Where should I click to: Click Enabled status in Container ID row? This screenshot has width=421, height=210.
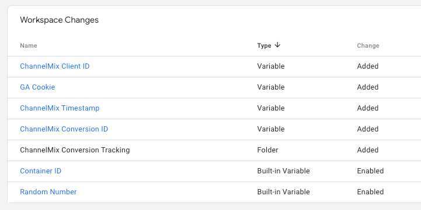pyautogui.click(x=370, y=170)
